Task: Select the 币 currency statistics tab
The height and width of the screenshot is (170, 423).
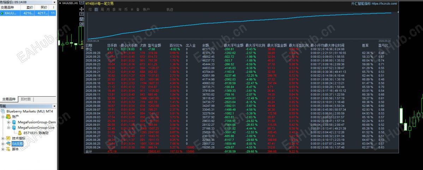Action: 126,10
